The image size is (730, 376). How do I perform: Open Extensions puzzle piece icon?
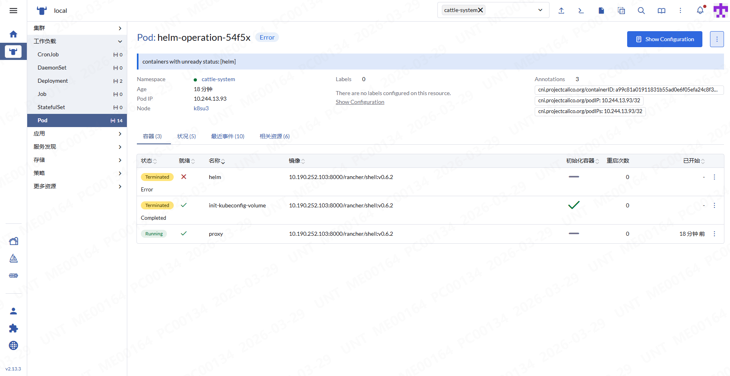click(x=13, y=328)
